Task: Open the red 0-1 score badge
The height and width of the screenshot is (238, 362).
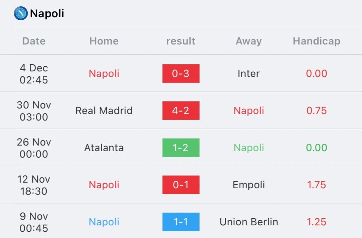Action: click(181, 185)
